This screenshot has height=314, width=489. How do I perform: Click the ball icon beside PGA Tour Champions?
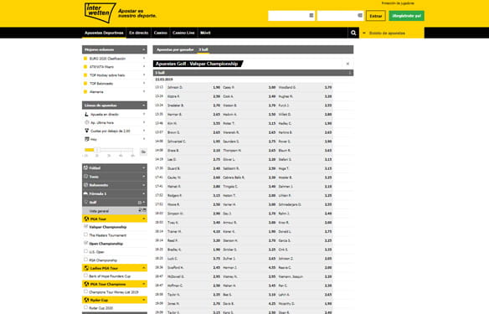coord(86,284)
